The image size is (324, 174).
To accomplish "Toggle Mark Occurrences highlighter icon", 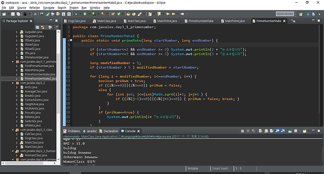I will pyautogui.click(x=48, y=14).
